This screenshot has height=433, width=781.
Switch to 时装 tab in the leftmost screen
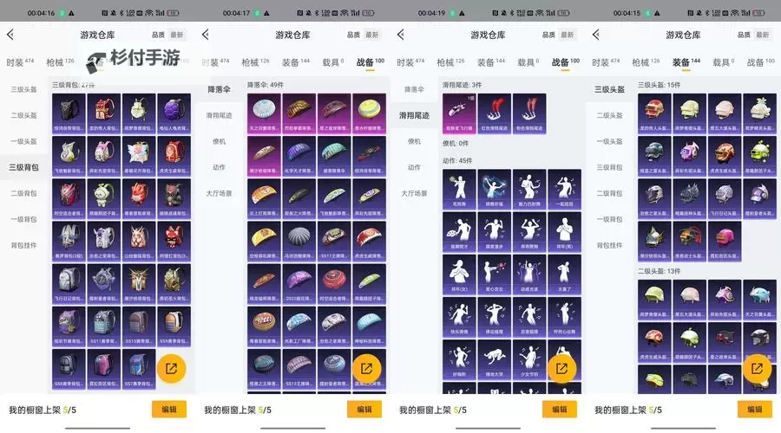pyautogui.click(x=16, y=62)
